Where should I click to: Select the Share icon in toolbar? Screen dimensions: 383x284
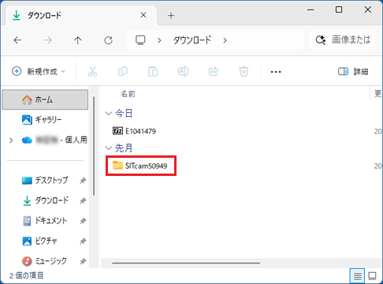coord(214,71)
